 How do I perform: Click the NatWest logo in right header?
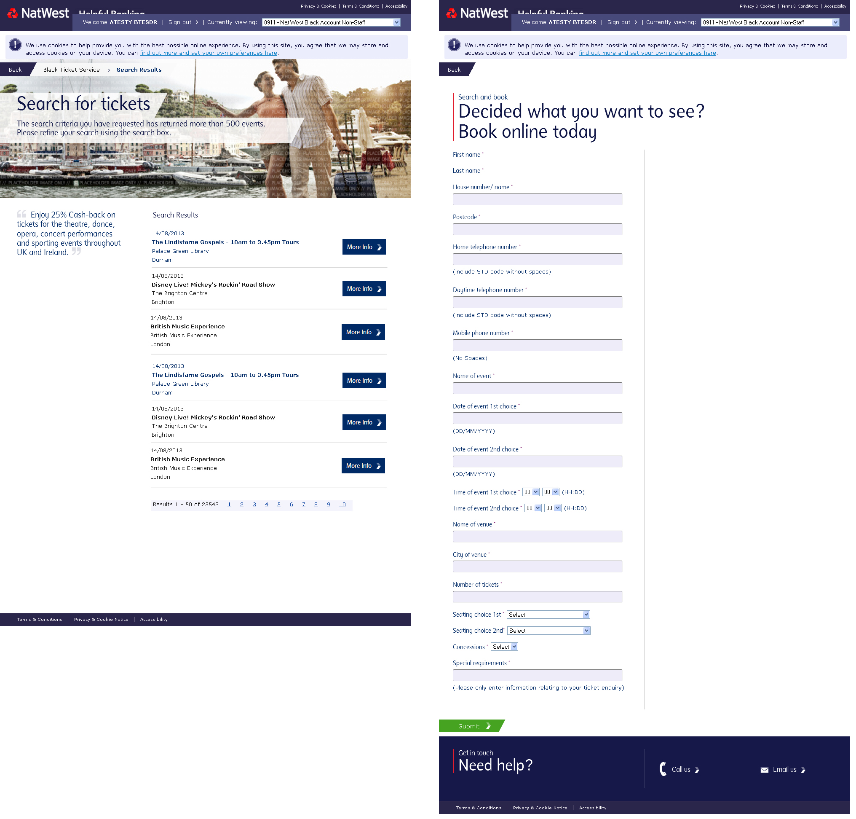click(477, 13)
